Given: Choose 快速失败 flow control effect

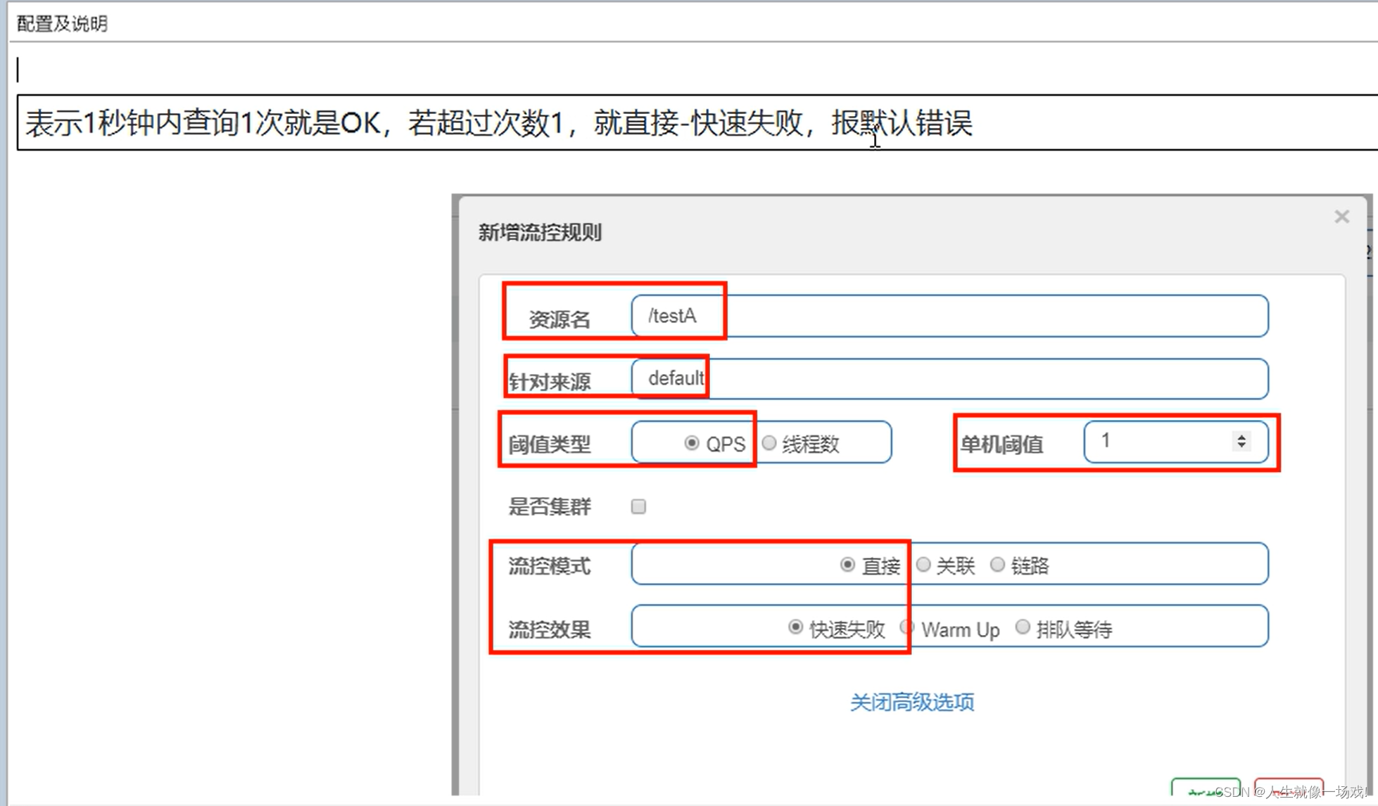Looking at the screenshot, I should (795, 627).
